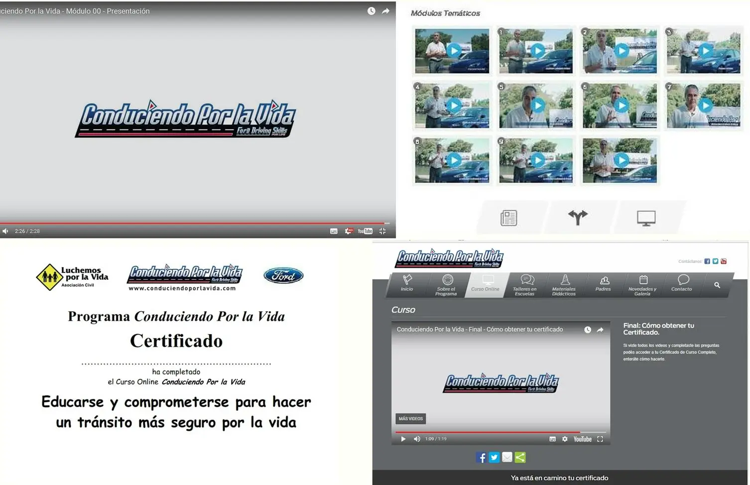Open the newspaper icon below the module thumbnails
Viewport: 750px width, 485px height.
tap(508, 218)
